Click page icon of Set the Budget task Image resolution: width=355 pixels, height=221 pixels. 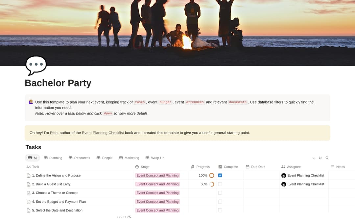coord(29,202)
